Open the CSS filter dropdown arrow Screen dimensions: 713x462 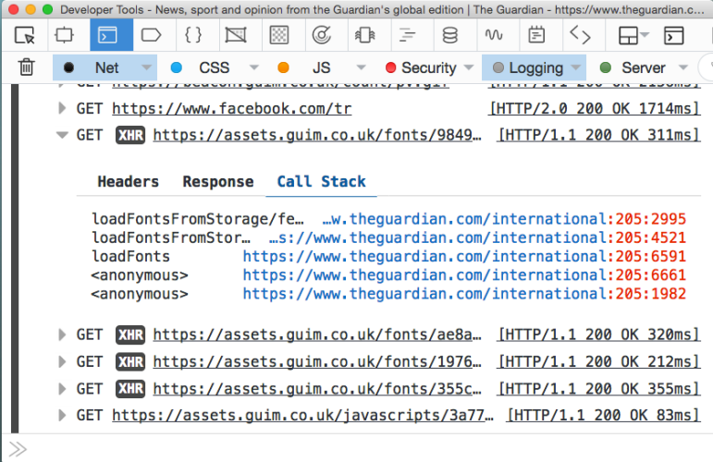(x=254, y=67)
